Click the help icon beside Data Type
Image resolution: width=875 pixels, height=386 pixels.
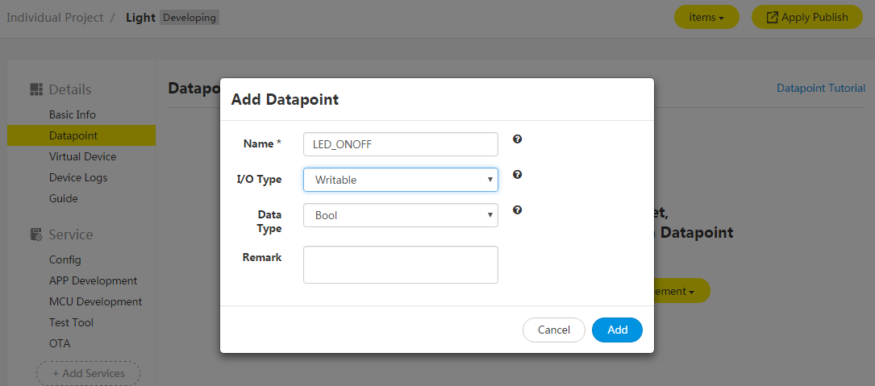(517, 210)
